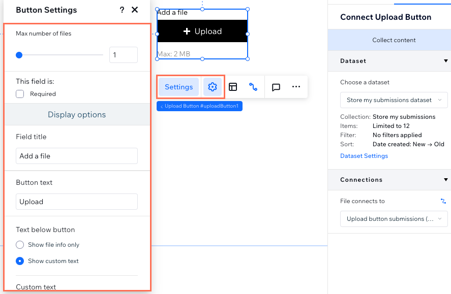This screenshot has height=294, width=451.
Task: Click the Max number of files slider handle
Action: tap(19, 55)
